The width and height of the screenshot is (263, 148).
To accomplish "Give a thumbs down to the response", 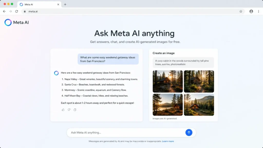I will [x=69, y=110].
